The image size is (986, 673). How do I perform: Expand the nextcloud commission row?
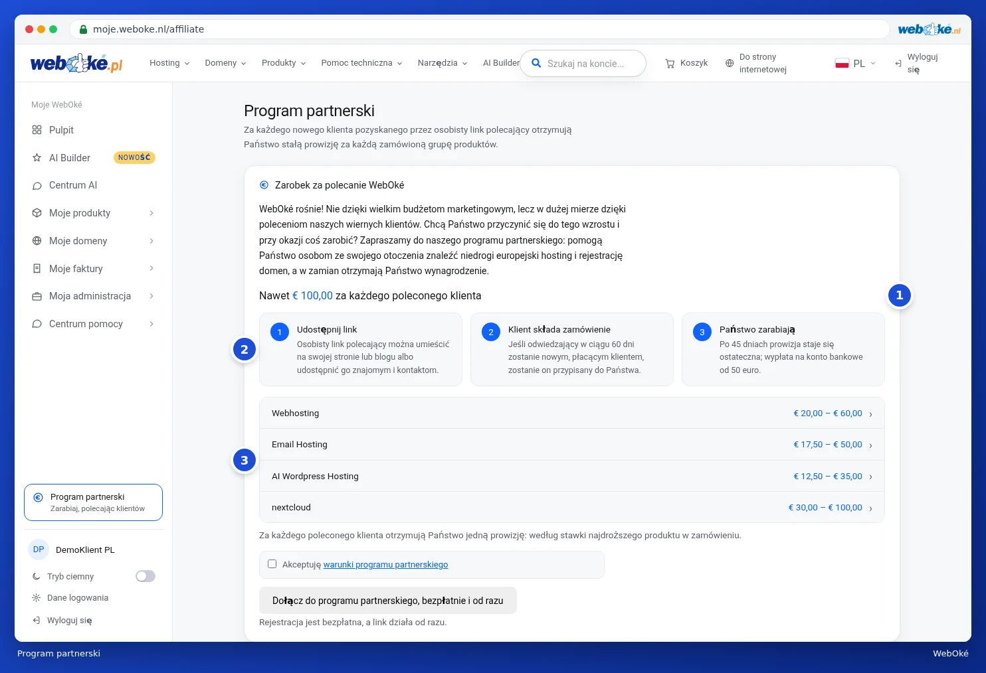[571, 507]
